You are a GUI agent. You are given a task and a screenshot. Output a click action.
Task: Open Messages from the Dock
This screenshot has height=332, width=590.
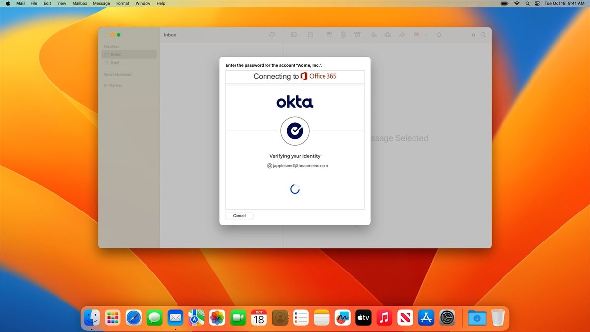pyautogui.click(x=154, y=318)
